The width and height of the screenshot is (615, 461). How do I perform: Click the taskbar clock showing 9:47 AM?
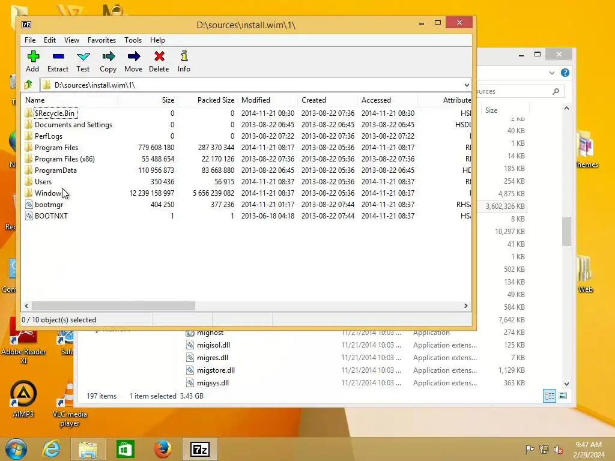point(589,449)
